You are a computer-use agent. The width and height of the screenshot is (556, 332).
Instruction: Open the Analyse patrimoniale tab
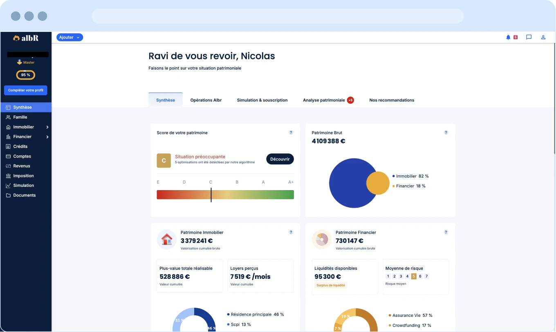(x=324, y=100)
